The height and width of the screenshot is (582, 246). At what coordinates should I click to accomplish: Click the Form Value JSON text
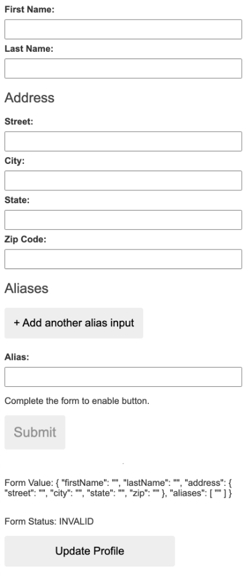coord(119,488)
